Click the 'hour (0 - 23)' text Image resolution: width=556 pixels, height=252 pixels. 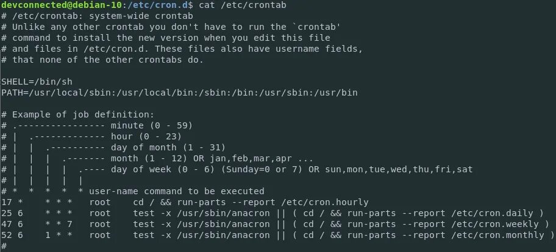point(146,136)
